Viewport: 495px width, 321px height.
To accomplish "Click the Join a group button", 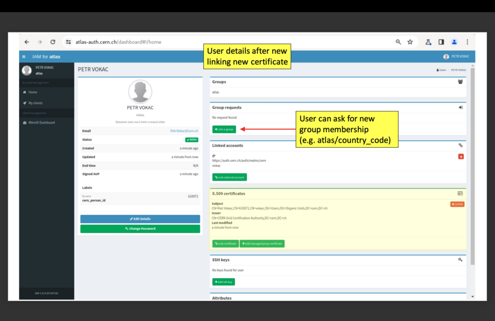I will point(224,129).
